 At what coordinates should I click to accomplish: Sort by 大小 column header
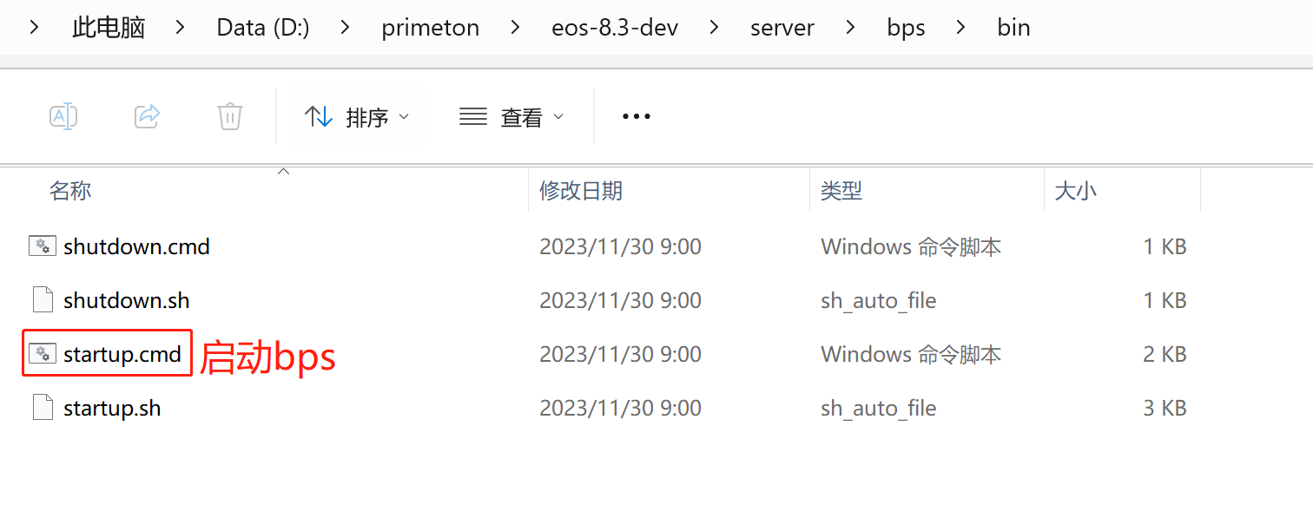point(1075,191)
